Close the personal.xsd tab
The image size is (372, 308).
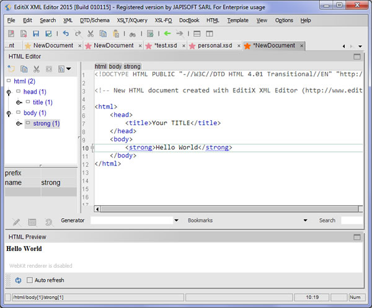pos(239,46)
